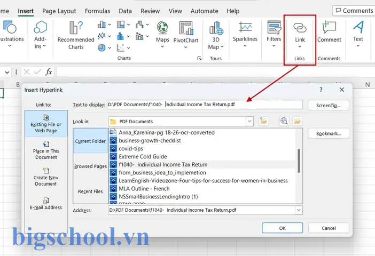375x256 pixels.
Task: Click the ScreenTip button
Action: (x=329, y=105)
